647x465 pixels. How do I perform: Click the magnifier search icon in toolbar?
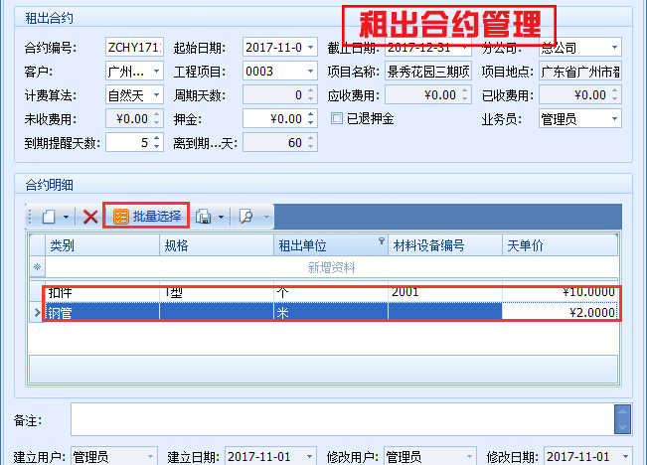(x=246, y=216)
